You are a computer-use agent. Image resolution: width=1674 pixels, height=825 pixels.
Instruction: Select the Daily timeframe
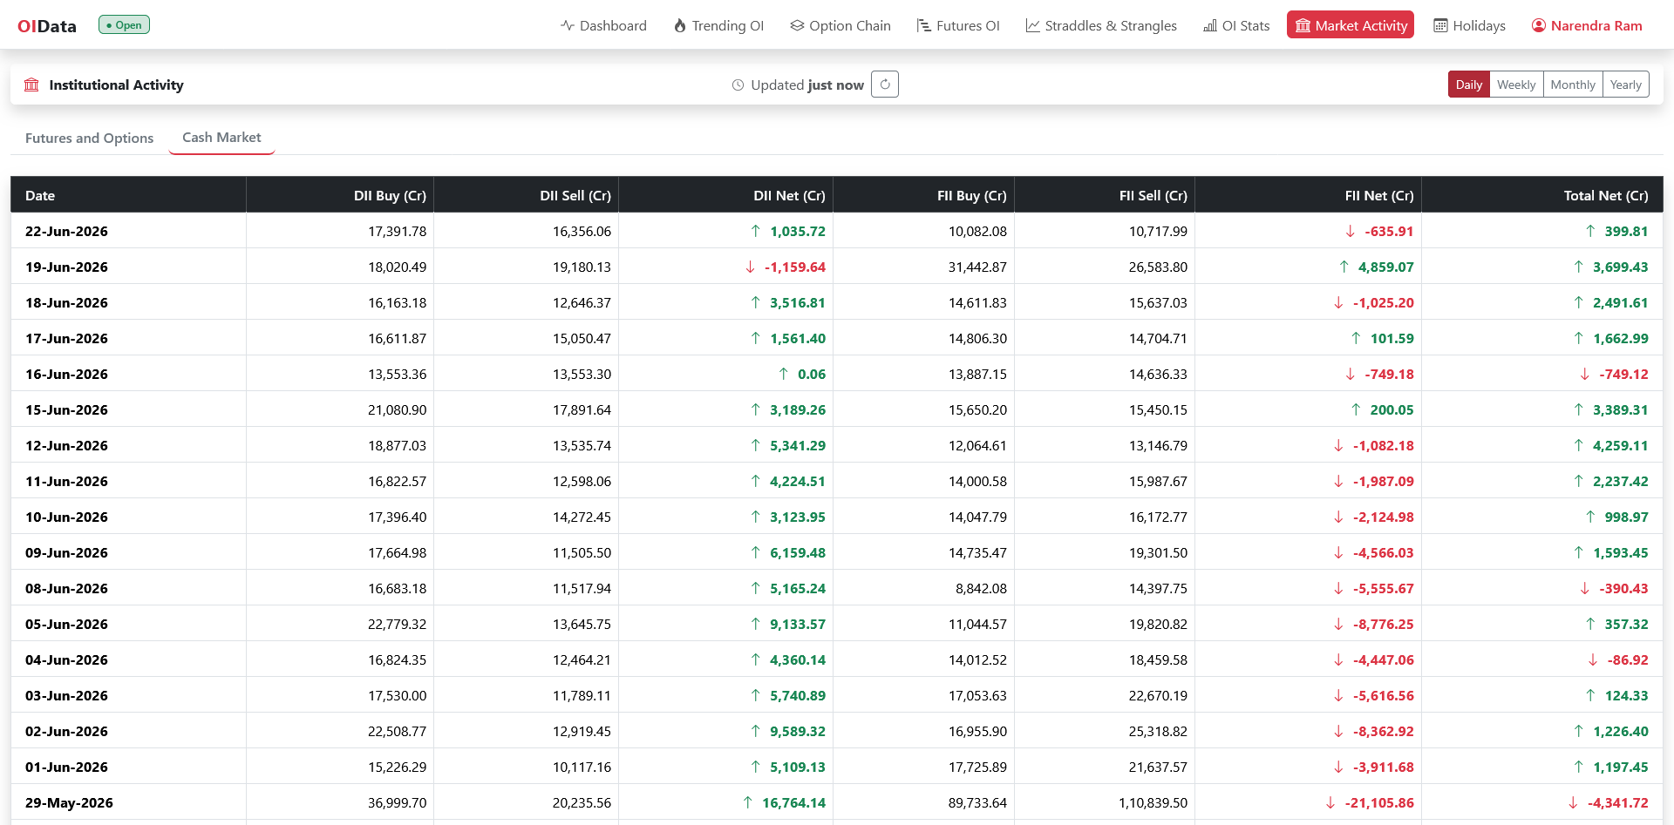(1469, 85)
